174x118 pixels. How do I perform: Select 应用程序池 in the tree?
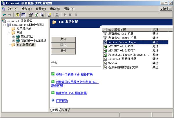(x=24, y=29)
